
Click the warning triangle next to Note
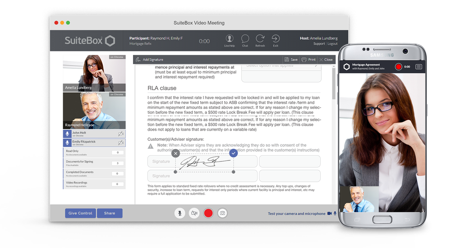click(151, 146)
